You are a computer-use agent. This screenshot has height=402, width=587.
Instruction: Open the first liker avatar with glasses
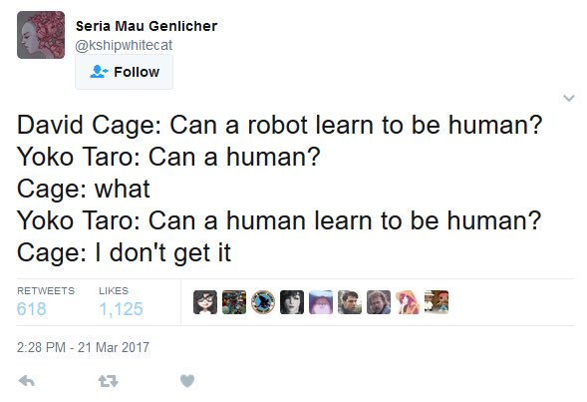tap(205, 302)
